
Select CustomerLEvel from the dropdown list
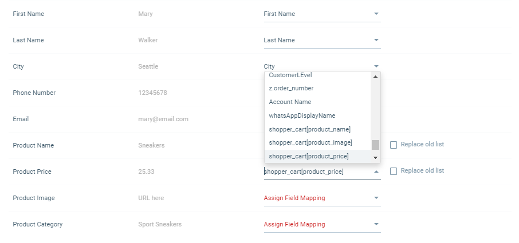point(290,75)
